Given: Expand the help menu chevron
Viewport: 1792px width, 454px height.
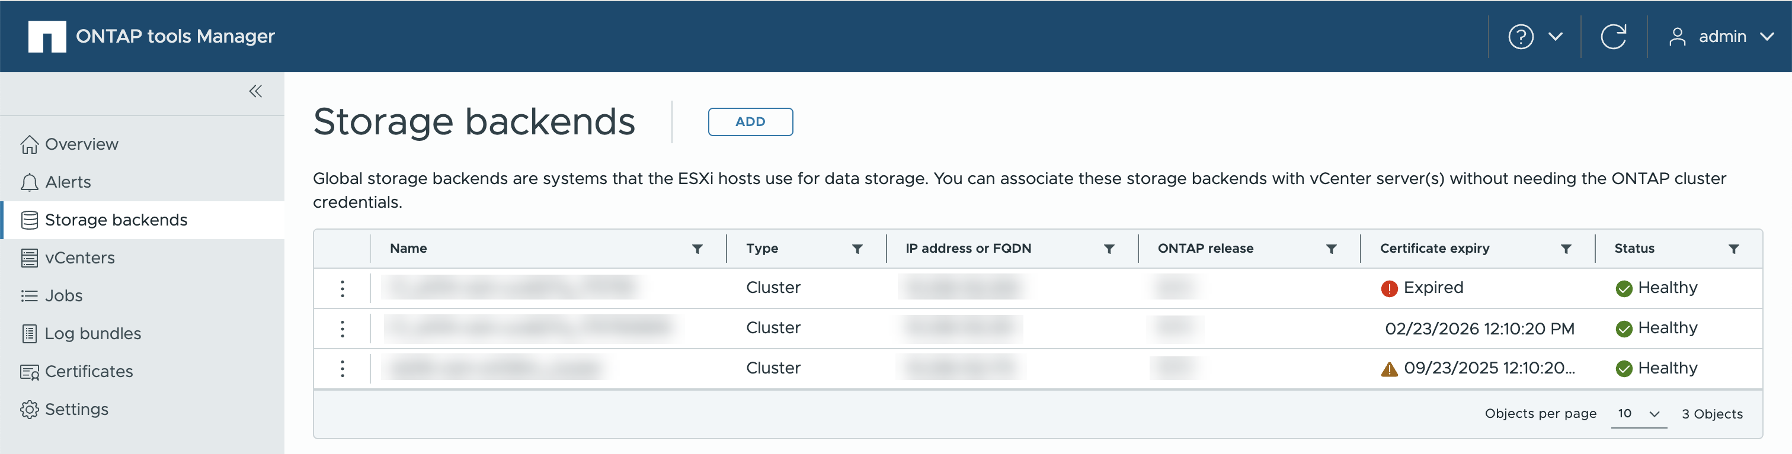Looking at the screenshot, I should click(1556, 36).
